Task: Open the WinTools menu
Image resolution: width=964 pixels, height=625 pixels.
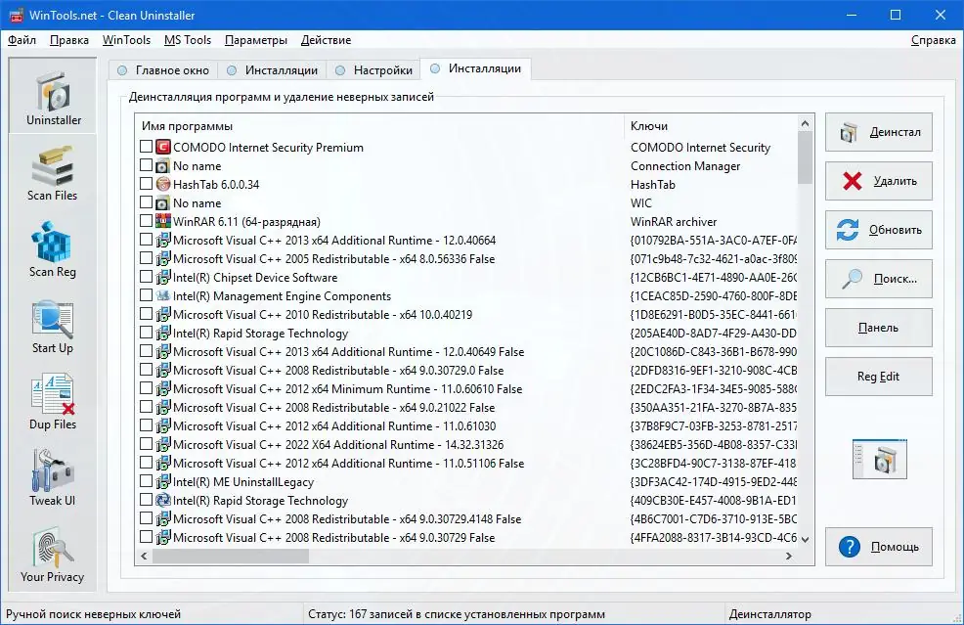Action: pyautogui.click(x=126, y=40)
